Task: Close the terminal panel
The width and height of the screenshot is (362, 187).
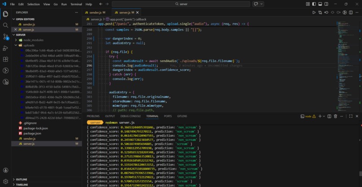Action: (x=357, y=116)
